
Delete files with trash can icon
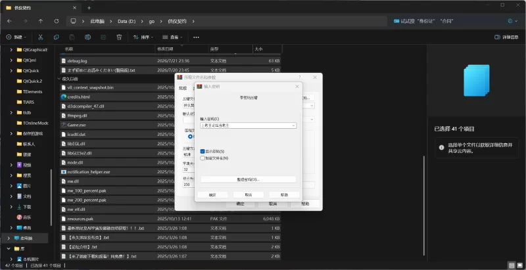tap(119, 37)
